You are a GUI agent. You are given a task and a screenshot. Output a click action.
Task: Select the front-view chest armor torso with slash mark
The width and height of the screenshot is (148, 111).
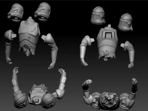29,36
